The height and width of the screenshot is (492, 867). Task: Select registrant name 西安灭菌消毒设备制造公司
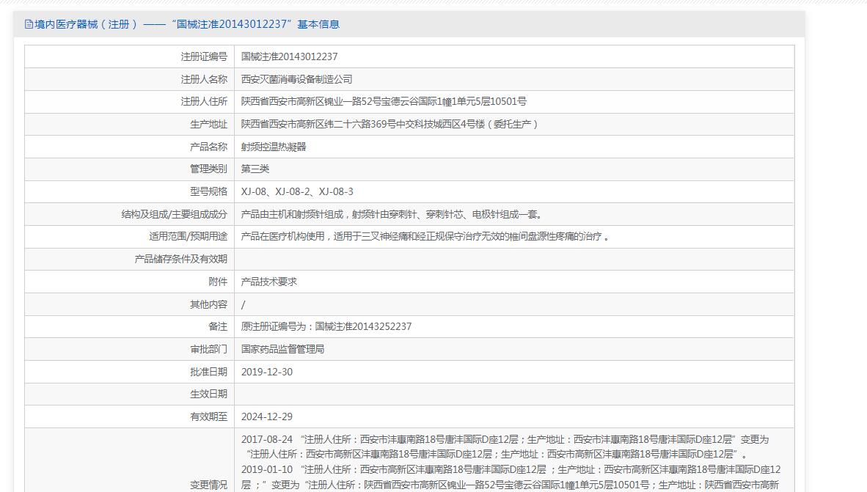tap(297, 79)
